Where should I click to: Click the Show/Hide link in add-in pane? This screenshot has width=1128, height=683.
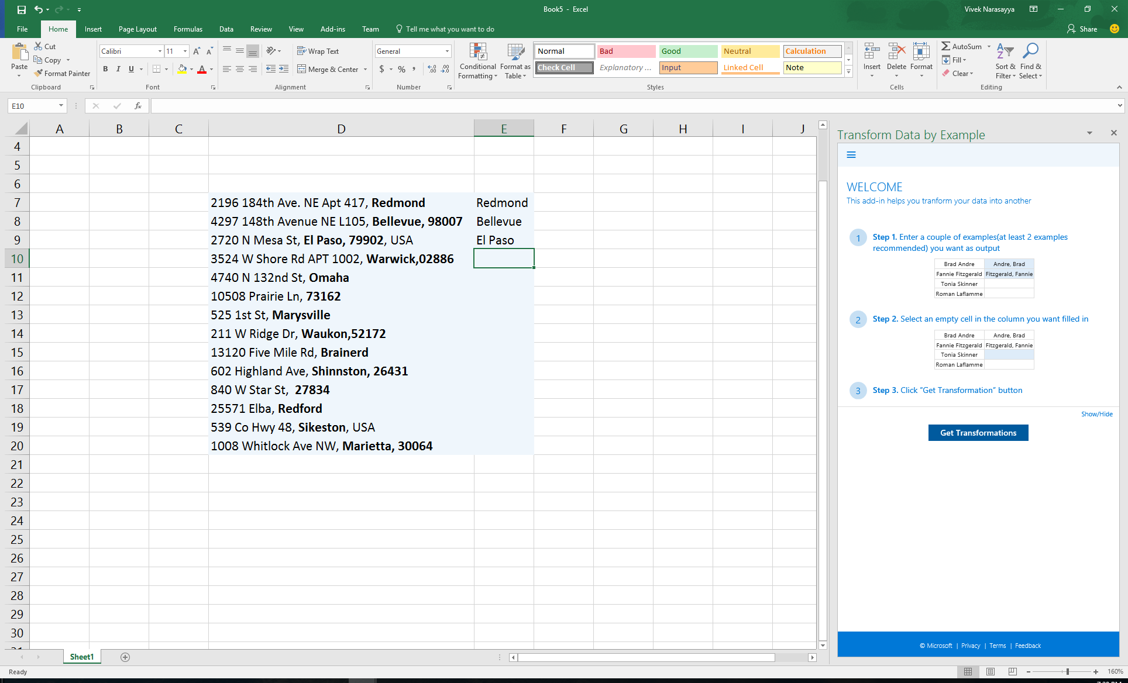coord(1096,414)
